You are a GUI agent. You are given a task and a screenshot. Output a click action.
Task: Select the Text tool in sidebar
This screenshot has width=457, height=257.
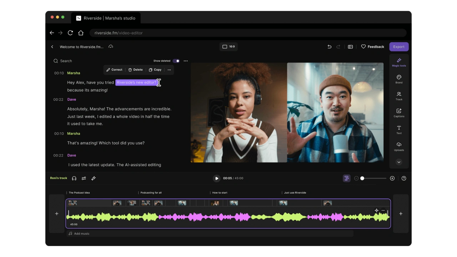pyautogui.click(x=399, y=130)
